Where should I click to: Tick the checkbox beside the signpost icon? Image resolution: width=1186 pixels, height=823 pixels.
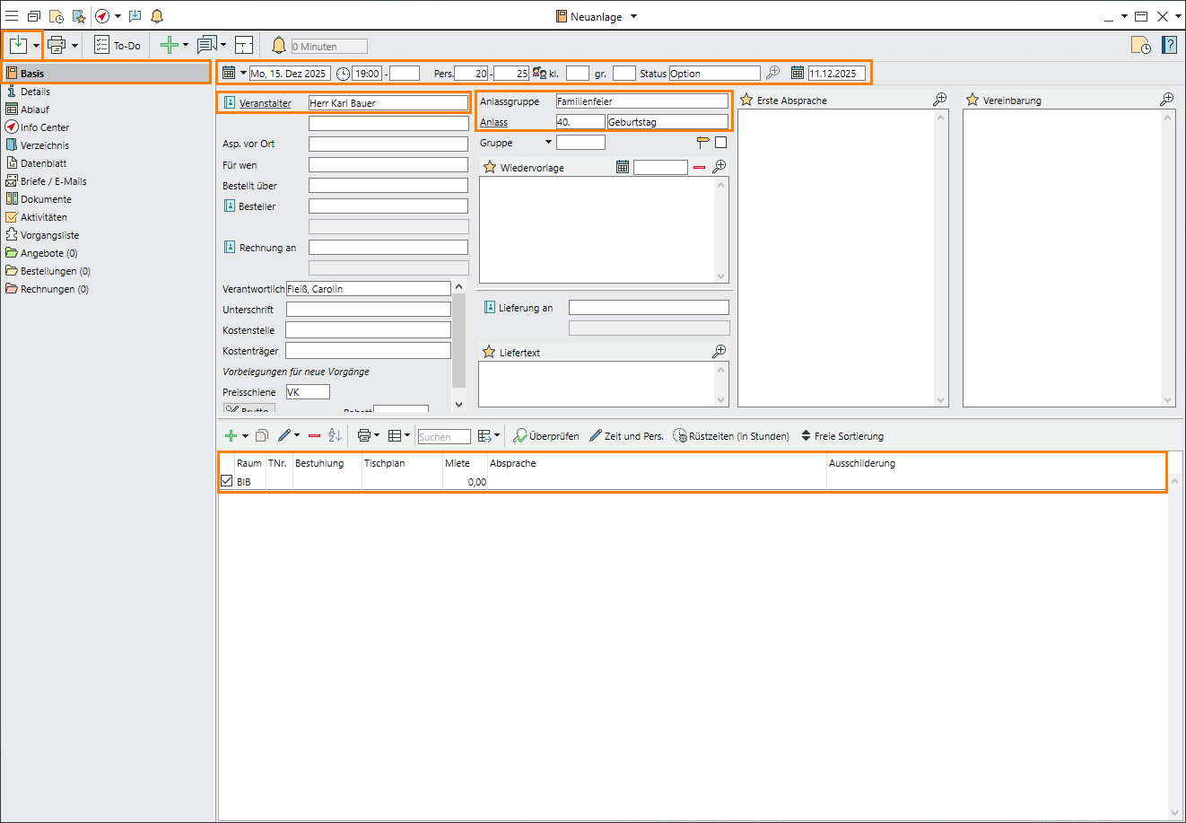coord(720,143)
